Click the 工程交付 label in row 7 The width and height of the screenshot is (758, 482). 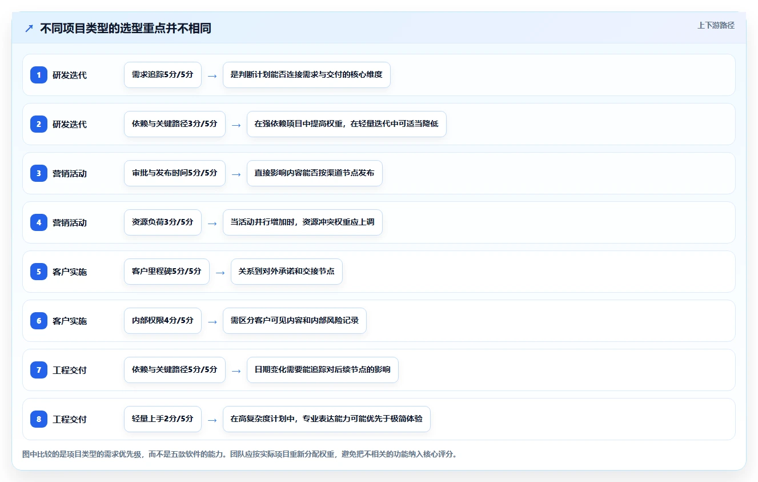[x=70, y=370]
